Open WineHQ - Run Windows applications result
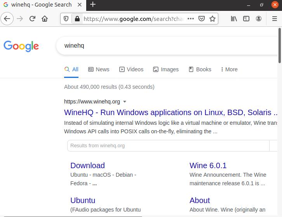Viewport: 282px width, 217px height. (171, 112)
